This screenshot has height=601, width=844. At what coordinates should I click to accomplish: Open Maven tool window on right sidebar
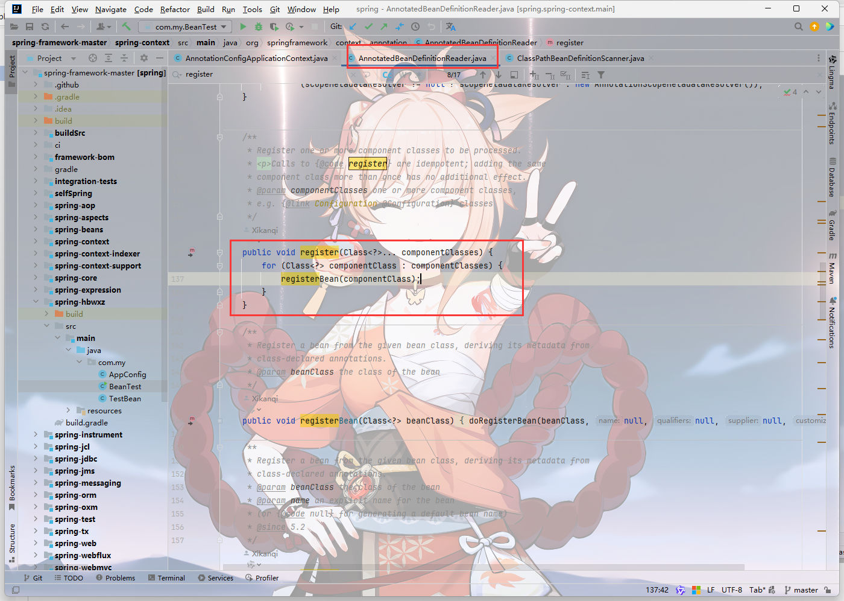pyautogui.click(x=832, y=269)
